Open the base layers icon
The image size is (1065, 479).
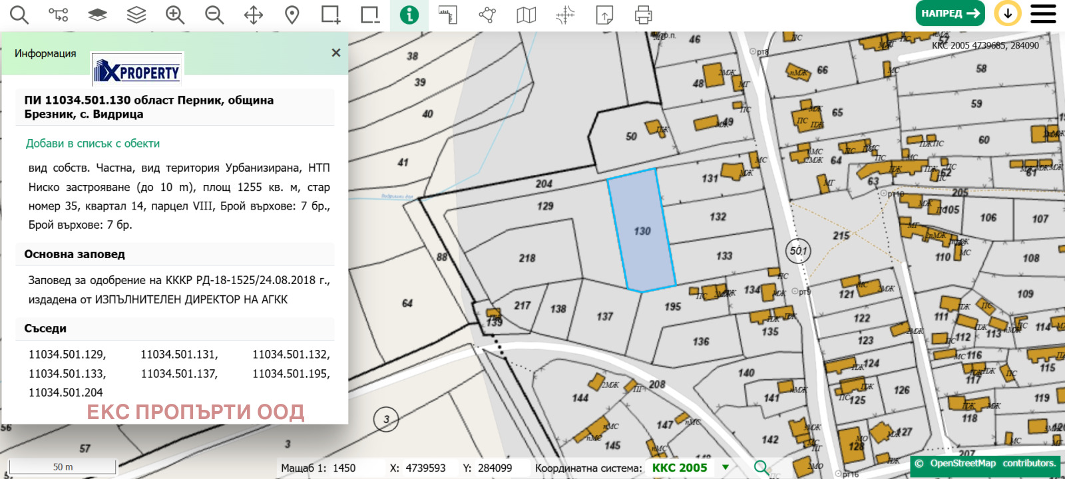pyautogui.click(x=97, y=15)
